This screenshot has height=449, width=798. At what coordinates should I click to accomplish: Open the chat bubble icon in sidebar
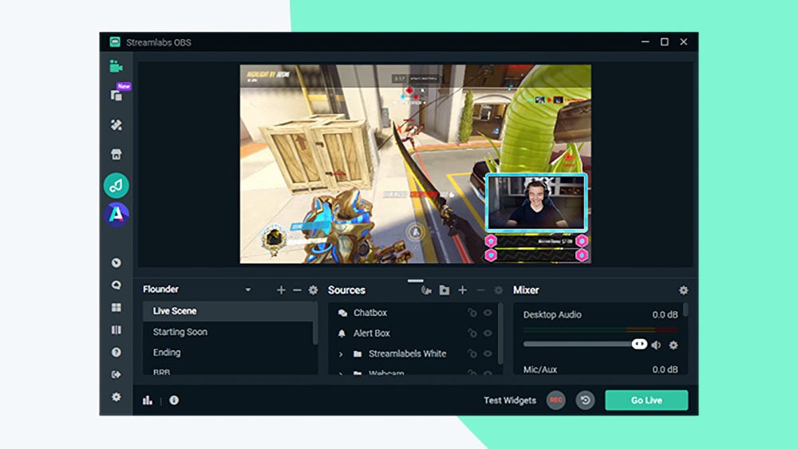[x=117, y=286]
